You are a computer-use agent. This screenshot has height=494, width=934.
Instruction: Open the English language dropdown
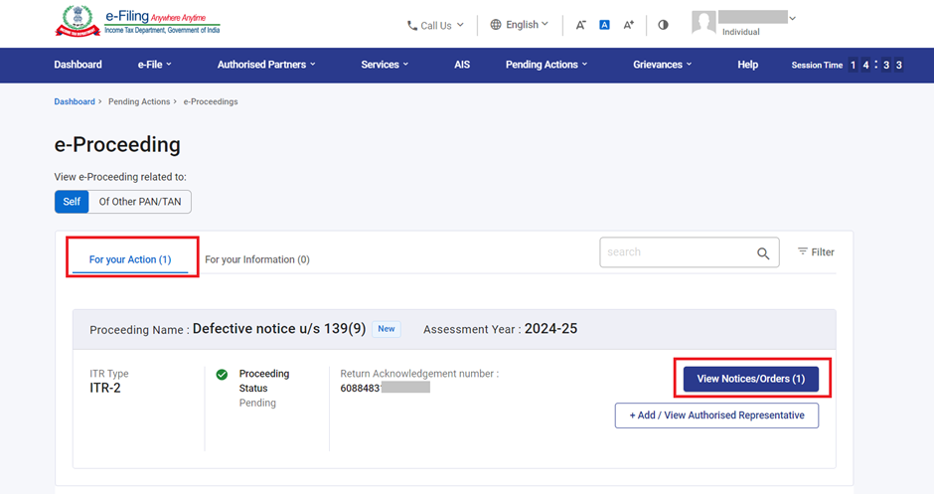click(x=519, y=25)
